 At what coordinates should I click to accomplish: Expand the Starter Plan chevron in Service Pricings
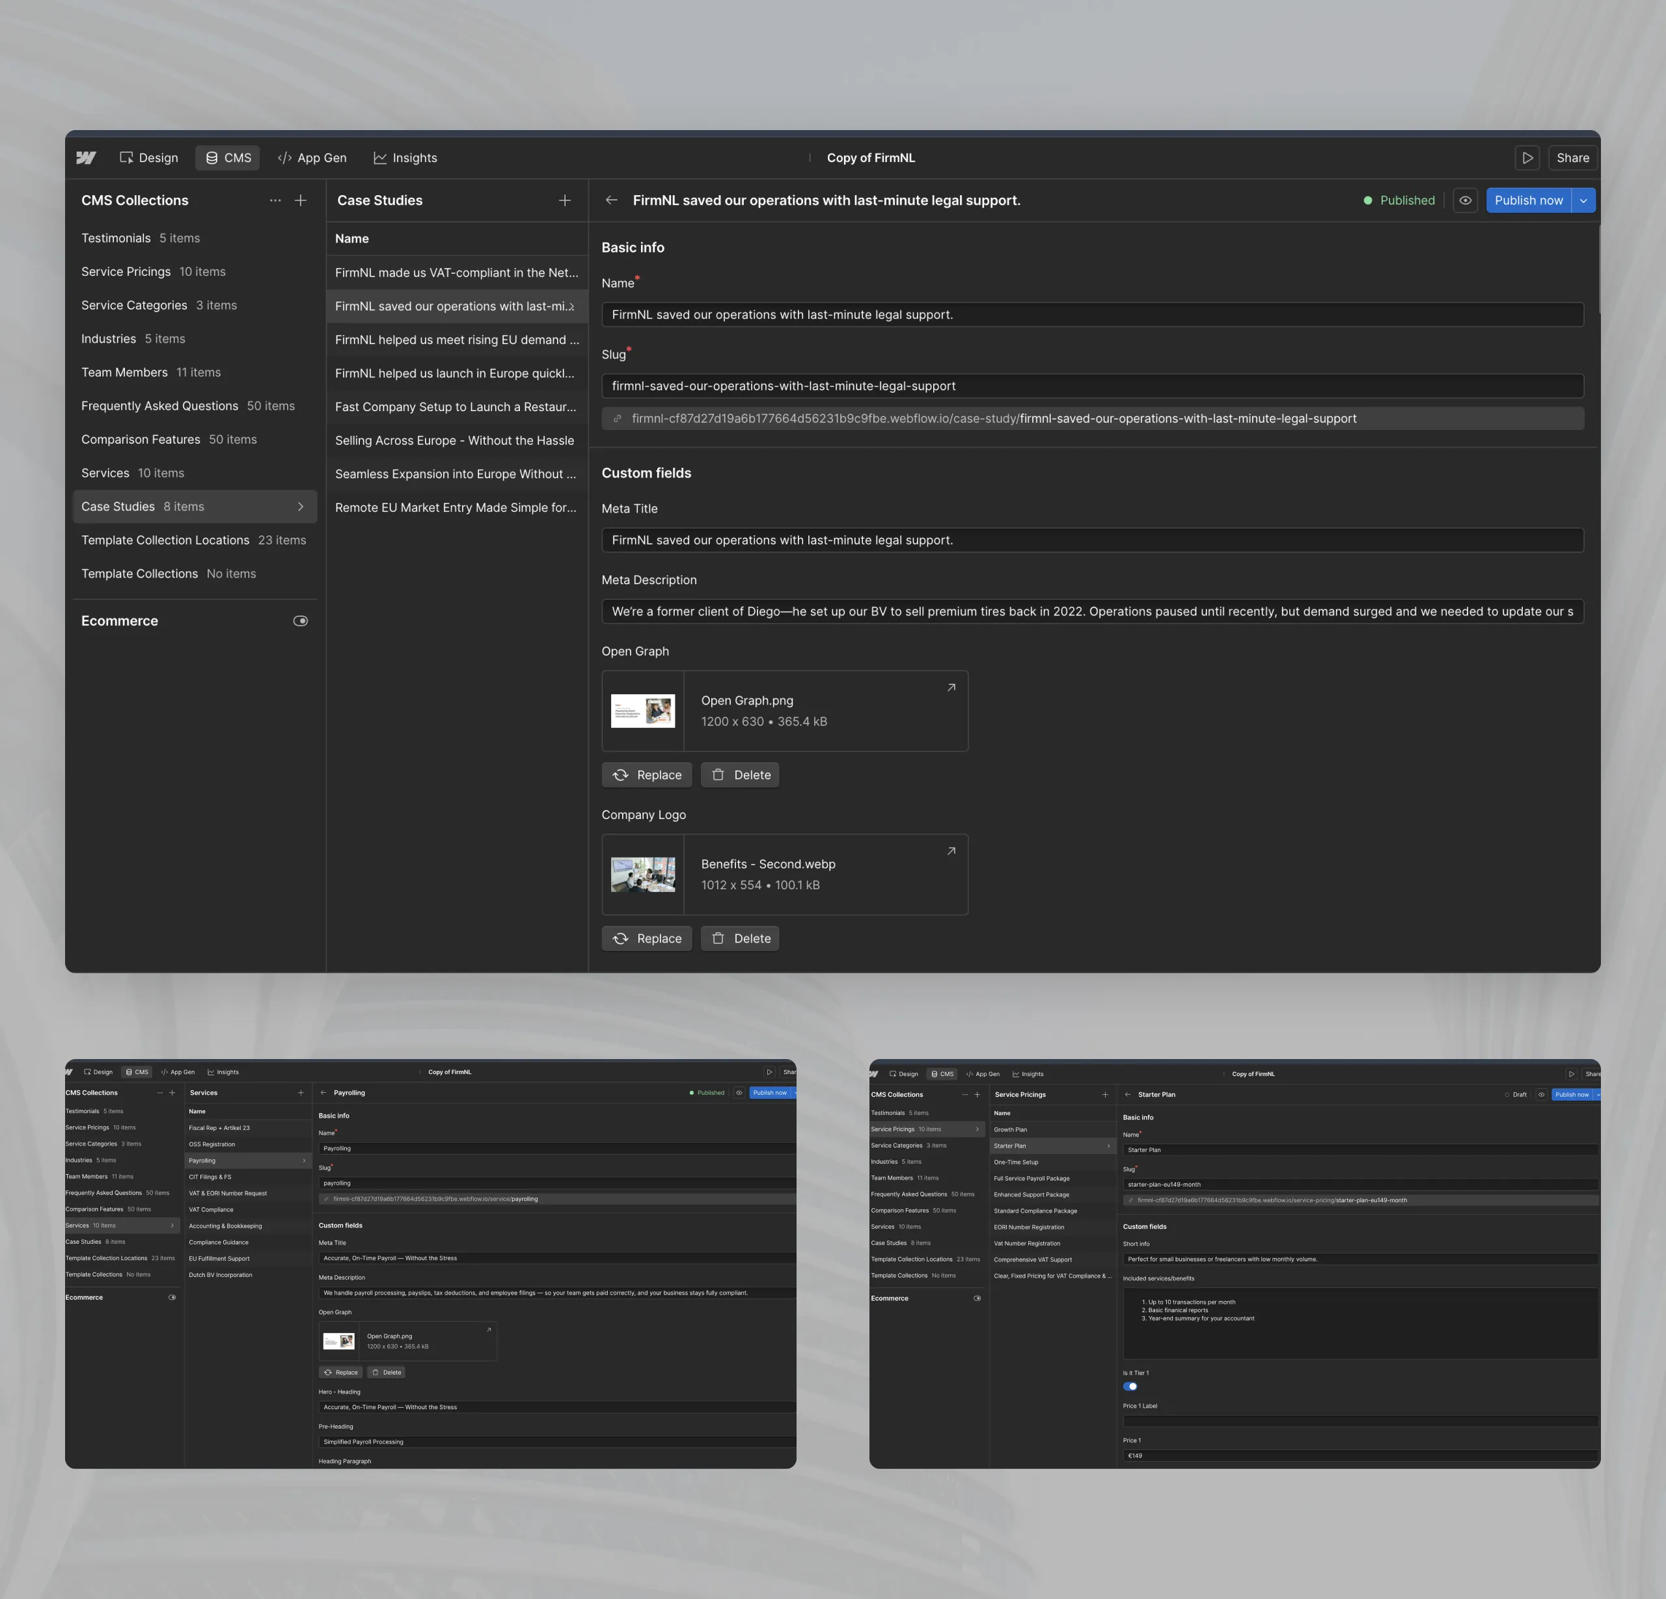click(x=1108, y=1146)
